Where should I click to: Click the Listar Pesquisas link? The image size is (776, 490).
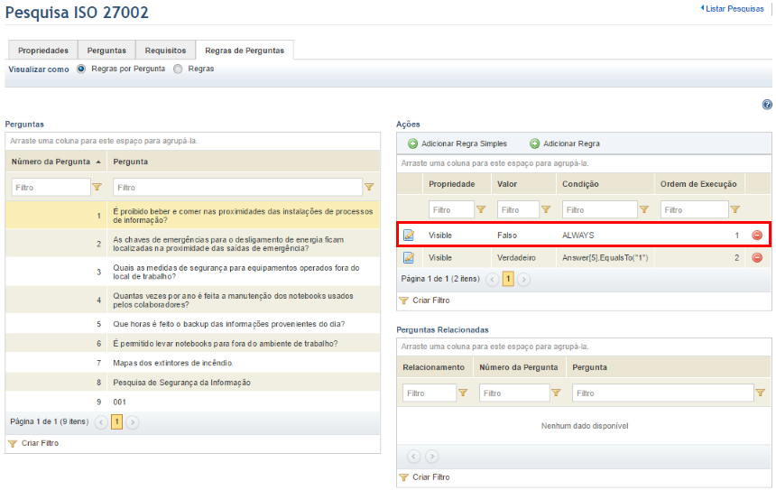[x=733, y=8]
